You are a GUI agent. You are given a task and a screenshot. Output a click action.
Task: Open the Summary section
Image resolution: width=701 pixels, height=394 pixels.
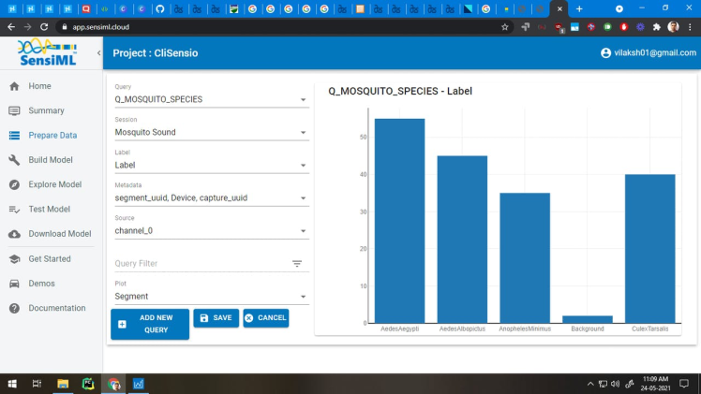pyautogui.click(x=46, y=110)
